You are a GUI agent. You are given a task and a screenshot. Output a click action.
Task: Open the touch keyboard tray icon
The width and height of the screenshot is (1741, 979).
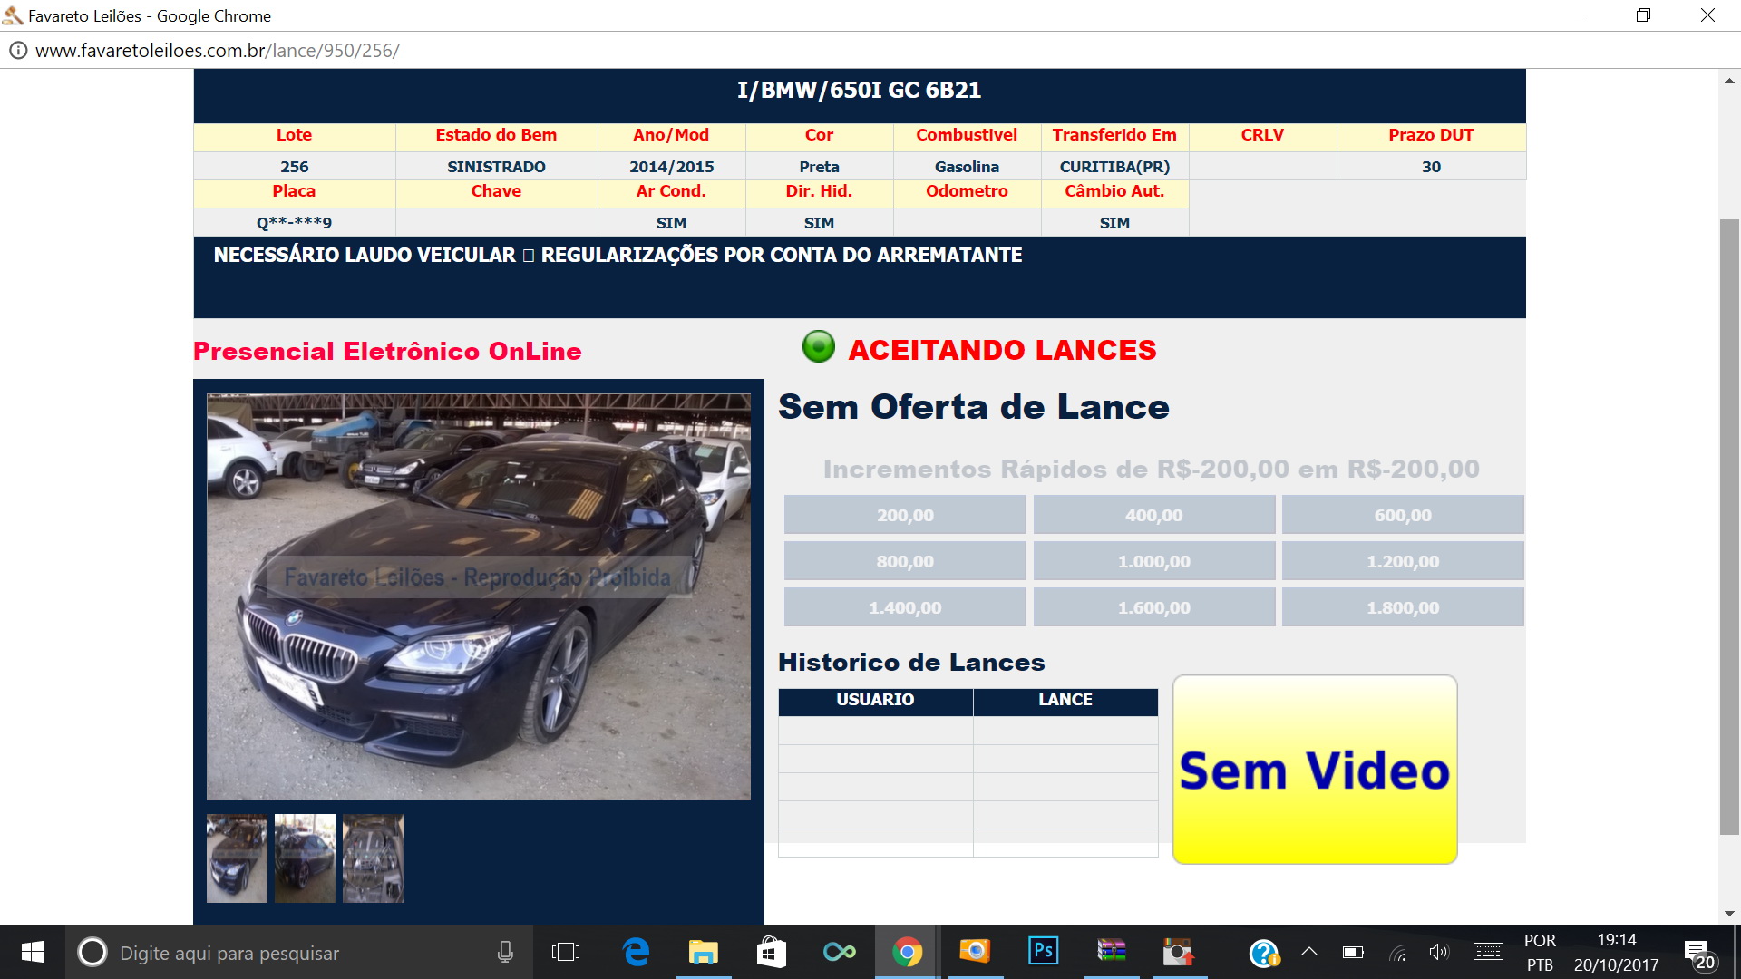(x=1488, y=952)
